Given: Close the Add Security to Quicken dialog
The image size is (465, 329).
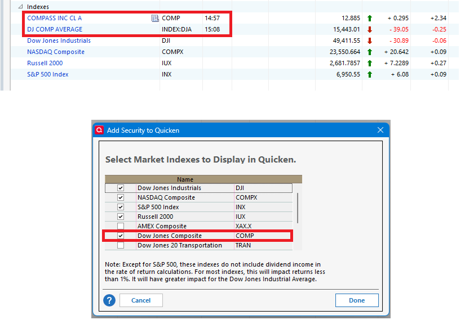Looking at the screenshot, I should [x=380, y=130].
